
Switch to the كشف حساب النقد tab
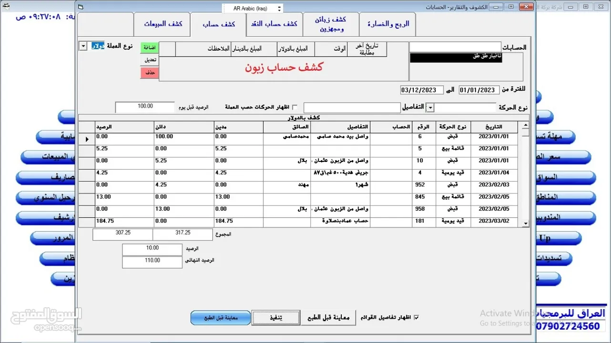[x=274, y=24]
